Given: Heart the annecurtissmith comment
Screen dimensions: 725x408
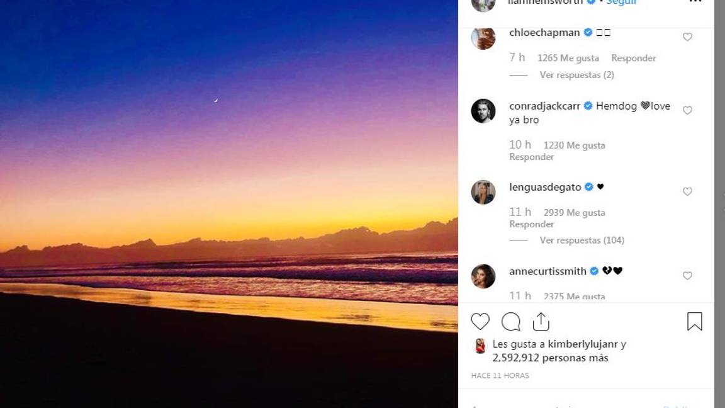Looking at the screenshot, I should tap(687, 276).
